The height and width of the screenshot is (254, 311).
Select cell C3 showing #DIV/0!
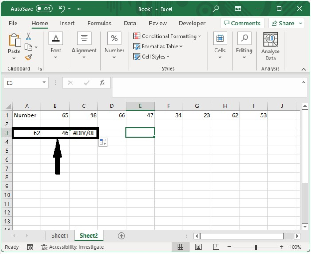[84, 133]
